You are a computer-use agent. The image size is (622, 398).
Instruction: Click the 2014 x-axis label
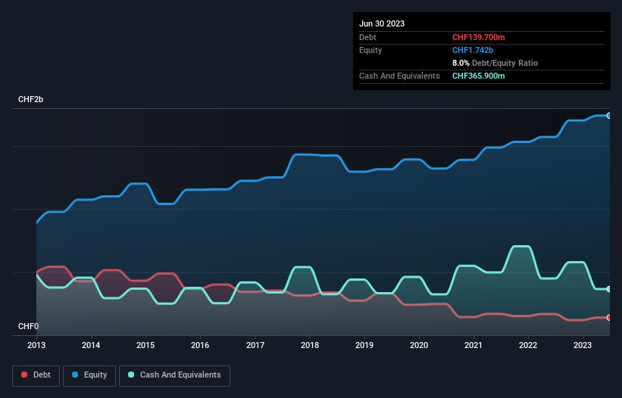coord(91,345)
